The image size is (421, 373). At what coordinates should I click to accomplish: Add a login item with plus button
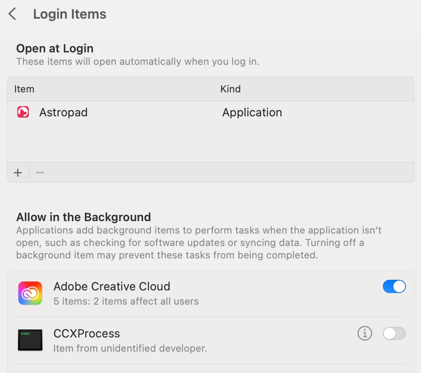(x=18, y=173)
